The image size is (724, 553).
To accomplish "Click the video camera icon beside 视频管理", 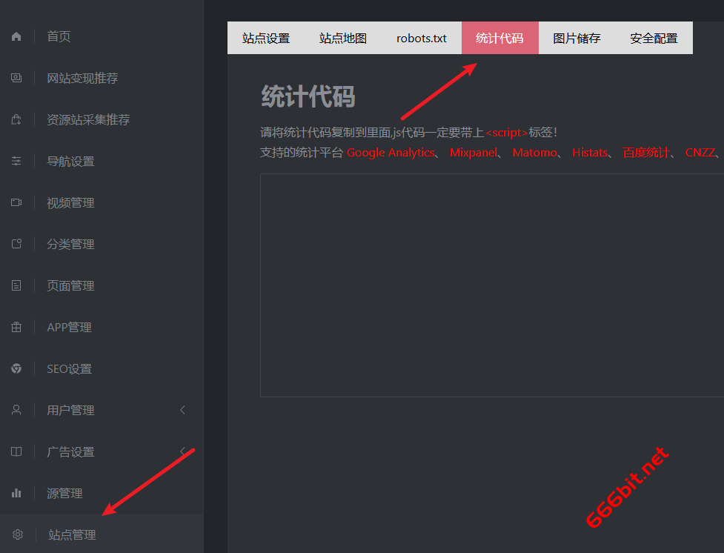I will (x=16, y=202).
